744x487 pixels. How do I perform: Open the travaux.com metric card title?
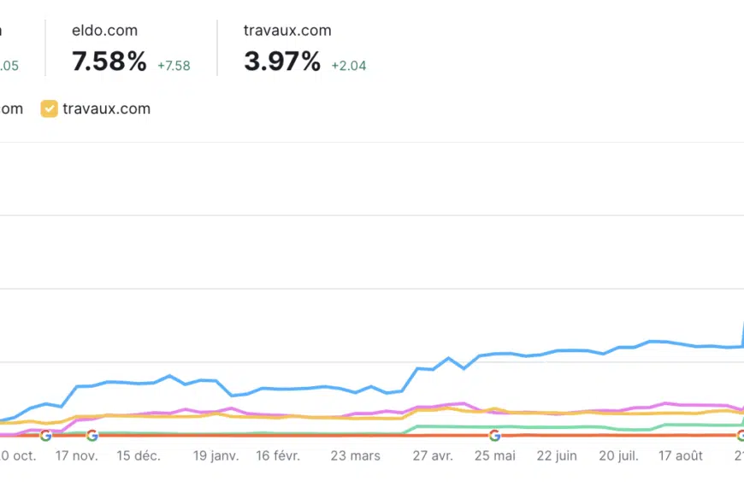pyautogui.click(x=287, y=31)
